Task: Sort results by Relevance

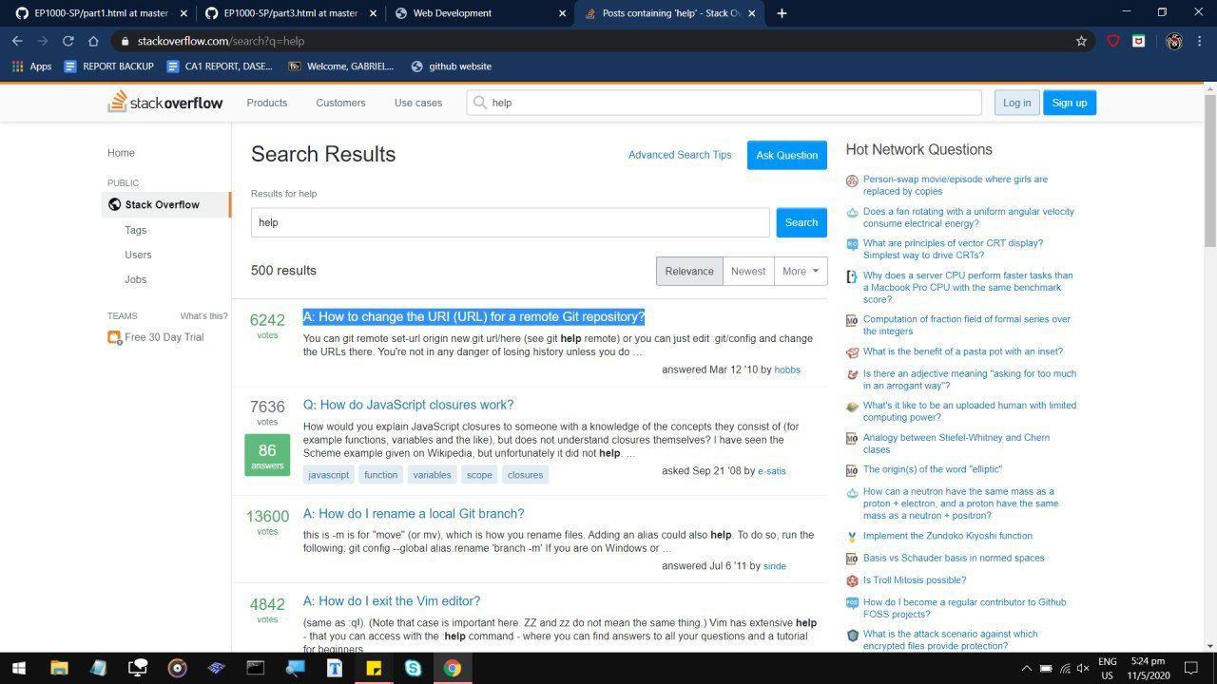Action: (x=689, y=271)
